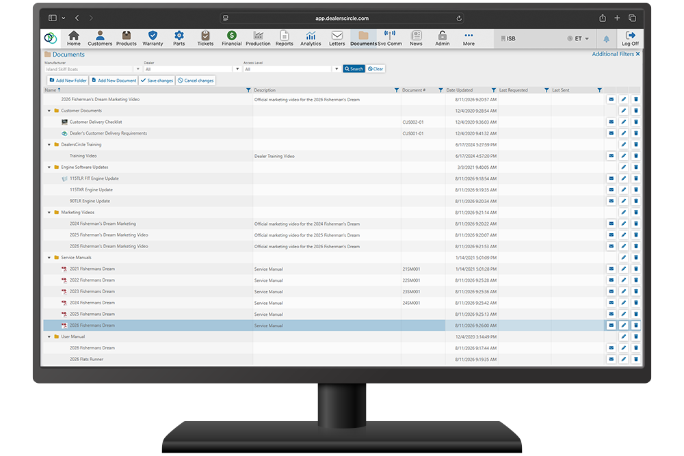
Task: Select the 115TXR Engine Update row
Action: (x=324, y=189)
